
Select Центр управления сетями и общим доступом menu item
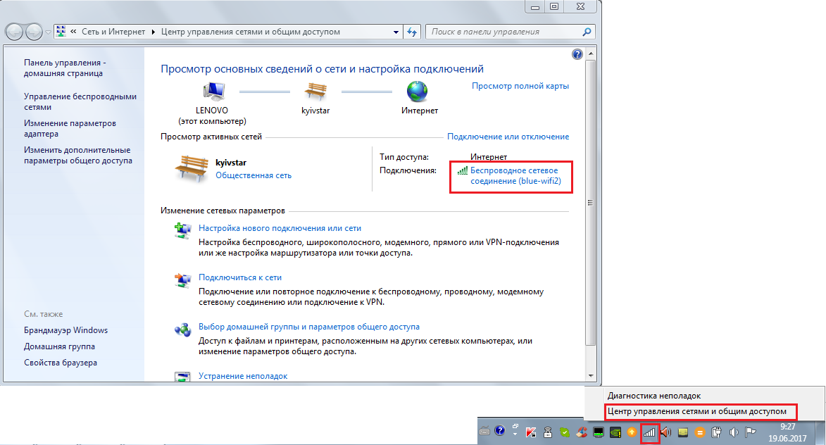coord(696,410)
